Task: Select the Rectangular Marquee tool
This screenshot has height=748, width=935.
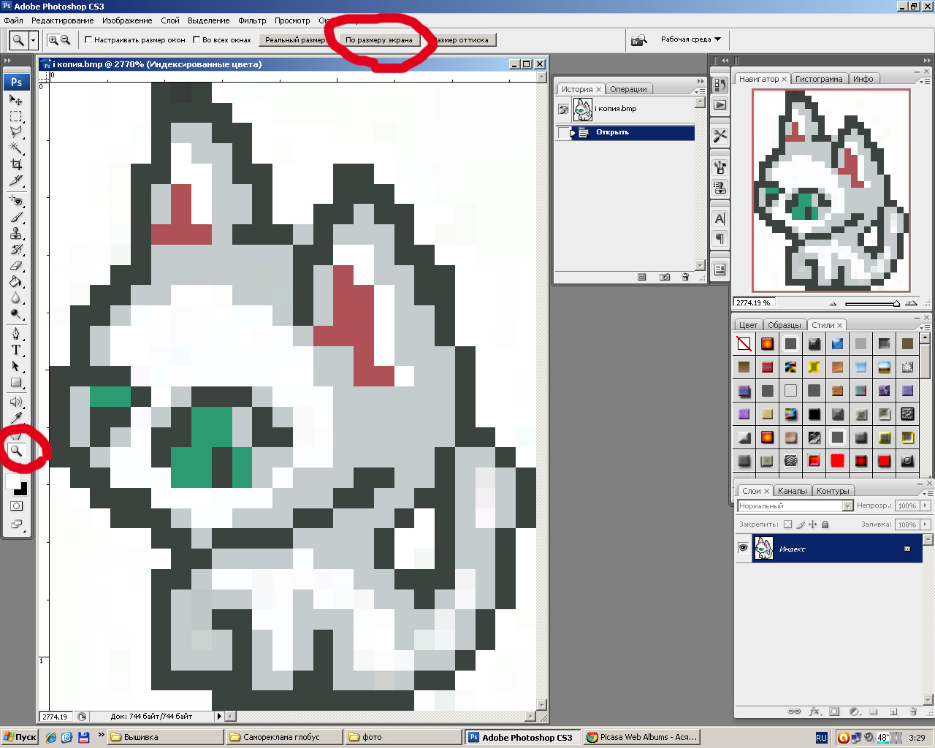Action: click(x=16, y=116)
